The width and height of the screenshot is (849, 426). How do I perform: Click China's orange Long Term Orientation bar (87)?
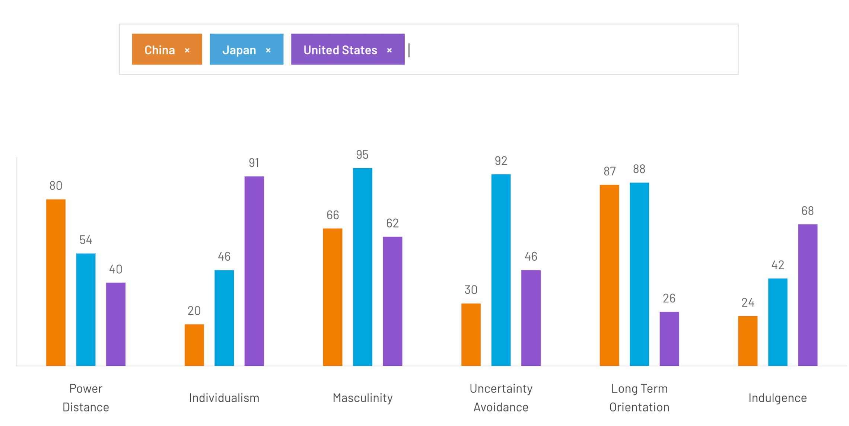(609, 275)
